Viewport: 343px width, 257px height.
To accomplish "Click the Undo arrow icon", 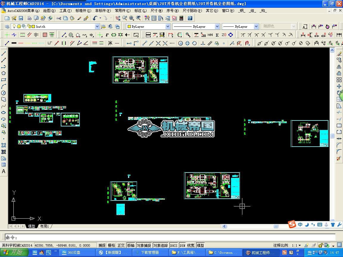I will (95, 18).
